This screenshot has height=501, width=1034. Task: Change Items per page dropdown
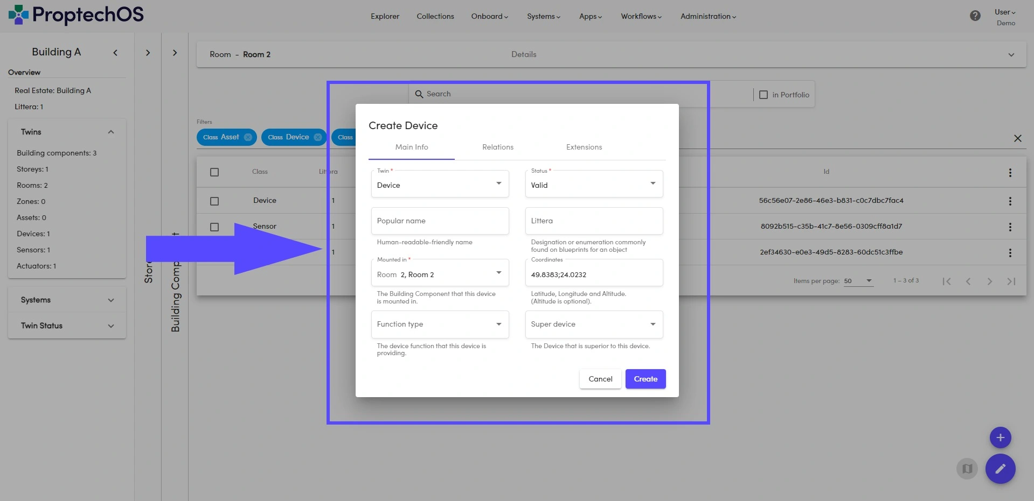click(858, 281)
